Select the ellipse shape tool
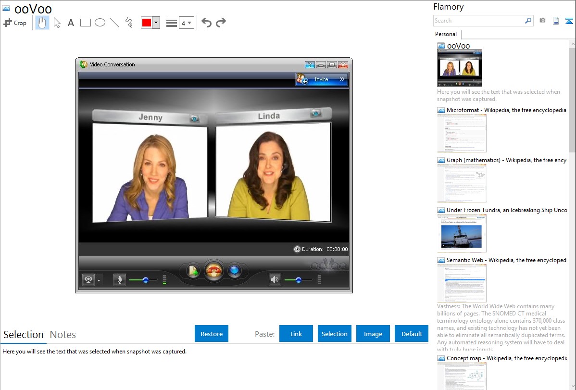This screenshot has width=576, height=390. 100,23
